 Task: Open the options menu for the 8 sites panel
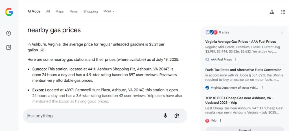(x=282, y=32)
